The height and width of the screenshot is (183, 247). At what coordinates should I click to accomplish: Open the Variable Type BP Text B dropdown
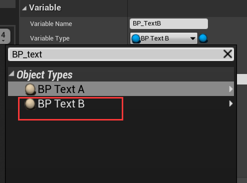coord(164,38)
